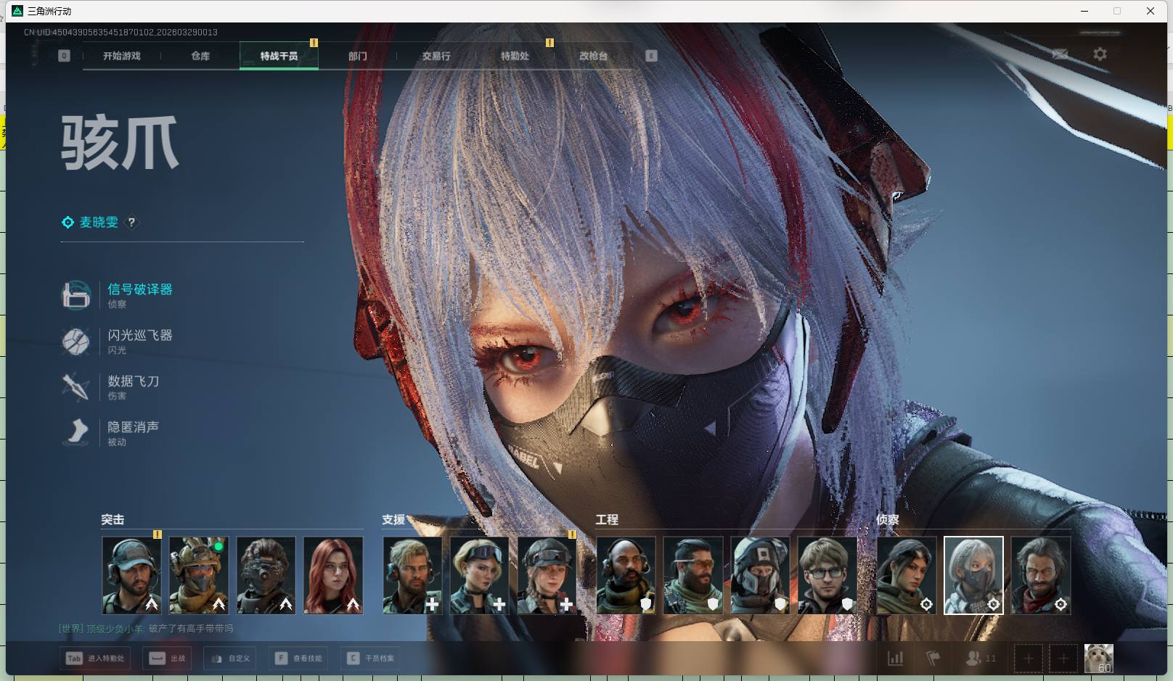Switch to the 特勤处 tab
Screen dimensions: 1173x681
tap(515, 56)
